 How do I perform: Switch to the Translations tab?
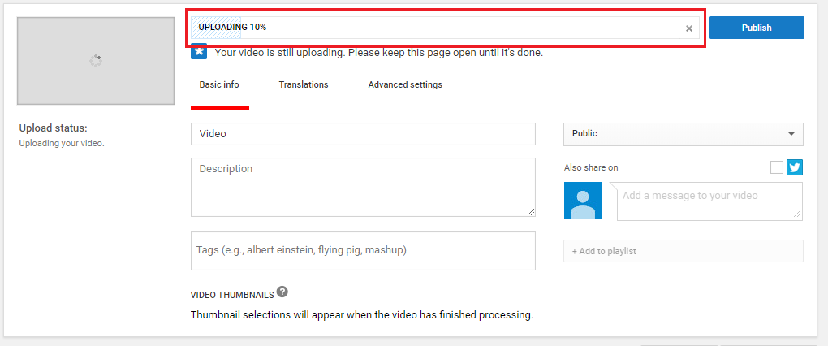pyautogui.click(x=304, y=84)
